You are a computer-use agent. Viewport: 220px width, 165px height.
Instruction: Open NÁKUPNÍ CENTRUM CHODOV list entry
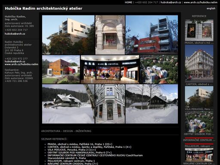73,164
